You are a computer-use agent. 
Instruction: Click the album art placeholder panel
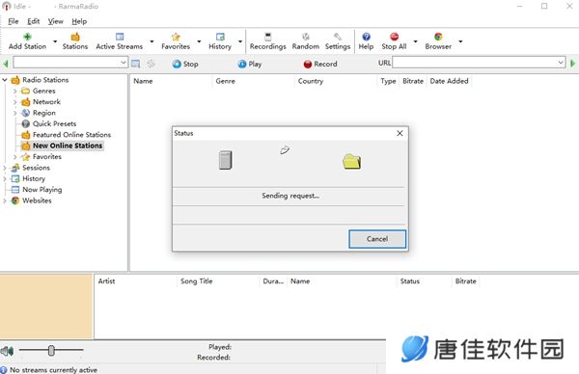coord(46,307)
